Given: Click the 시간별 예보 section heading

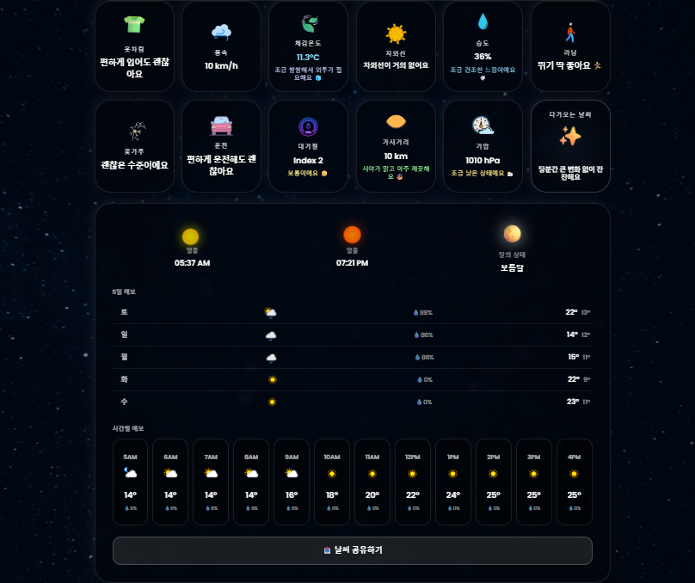Looking at the screenshot, I should [x=127, y=428].
